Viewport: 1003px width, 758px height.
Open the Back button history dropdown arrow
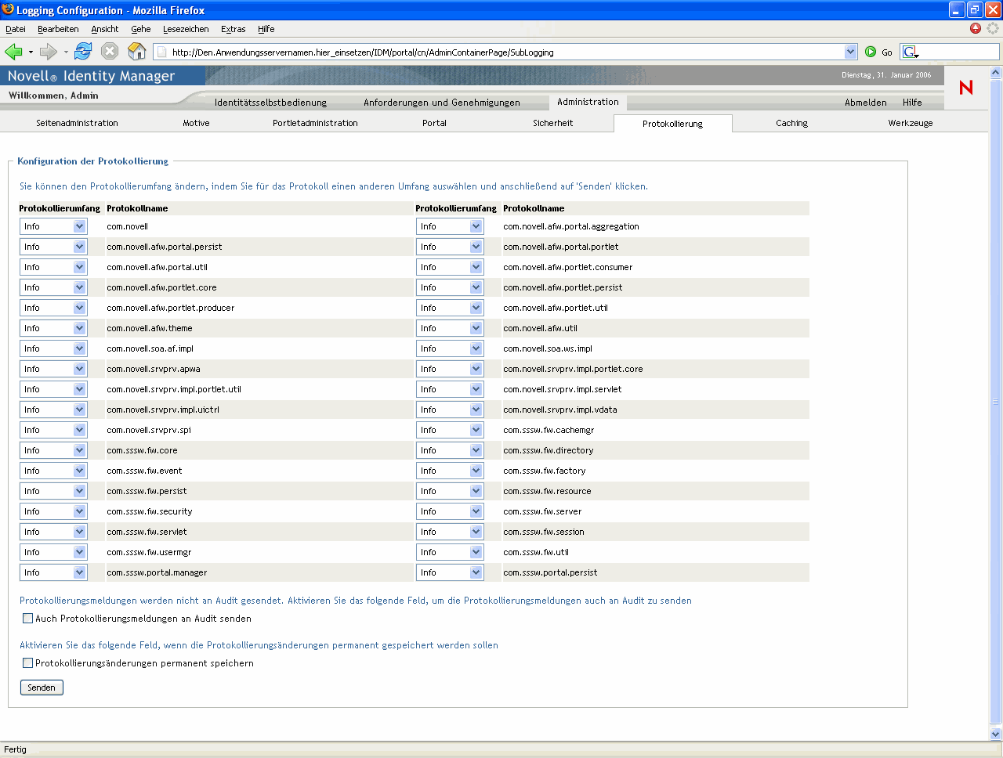[x=31, y=52]
